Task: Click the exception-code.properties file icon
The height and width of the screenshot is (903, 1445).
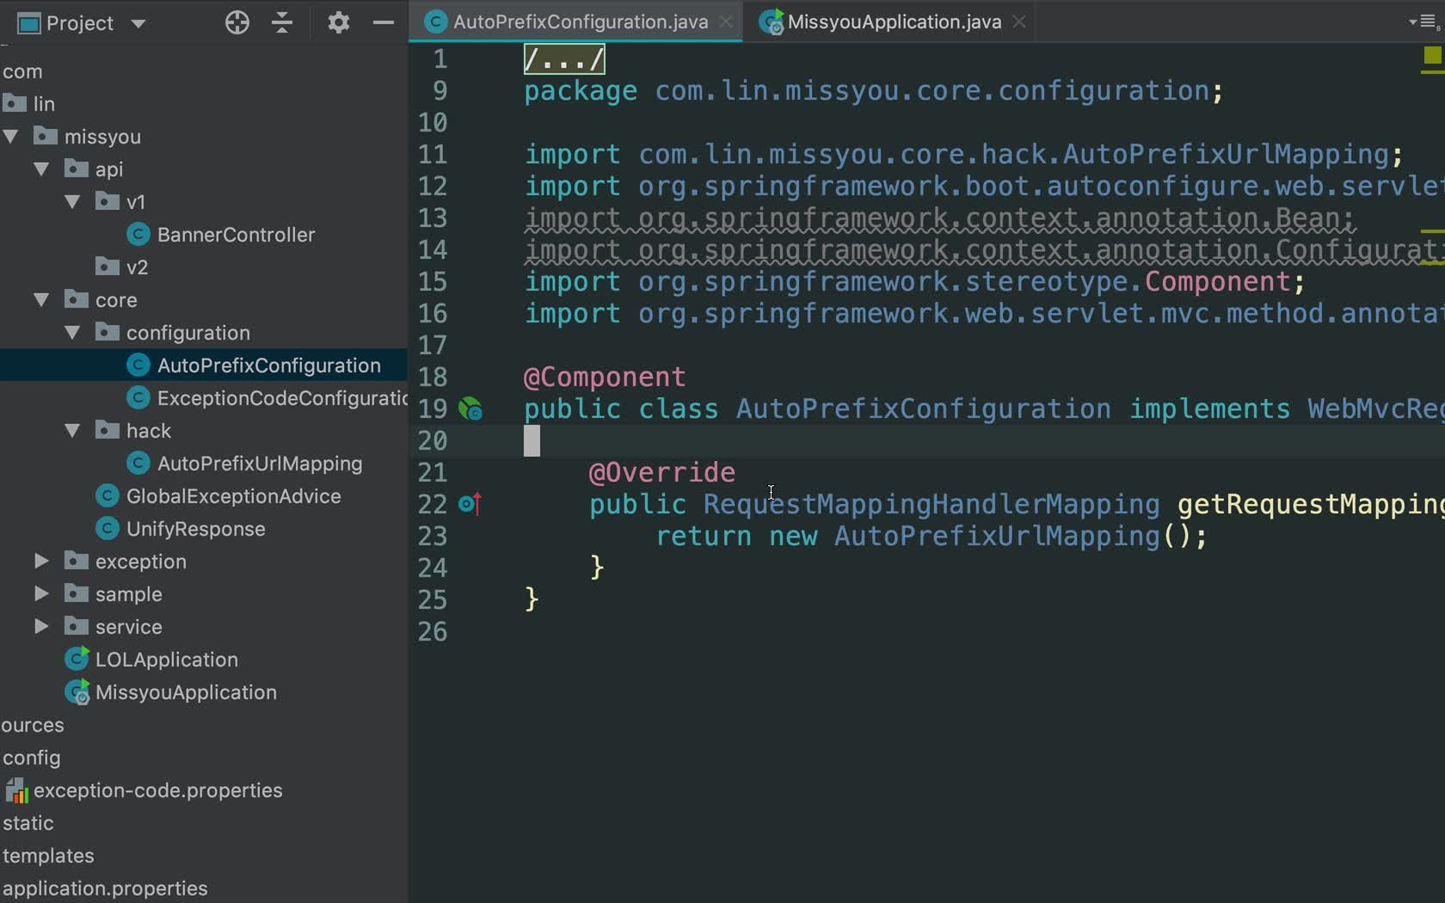Action: (16, 790)
